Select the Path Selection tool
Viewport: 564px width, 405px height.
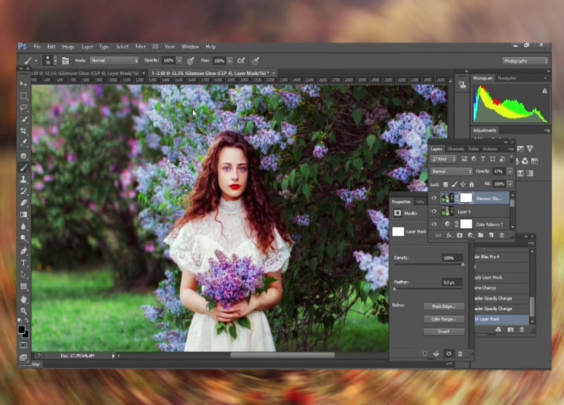pos(23,275)
